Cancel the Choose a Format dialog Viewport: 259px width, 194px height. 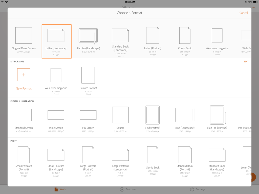coord(244,13)
